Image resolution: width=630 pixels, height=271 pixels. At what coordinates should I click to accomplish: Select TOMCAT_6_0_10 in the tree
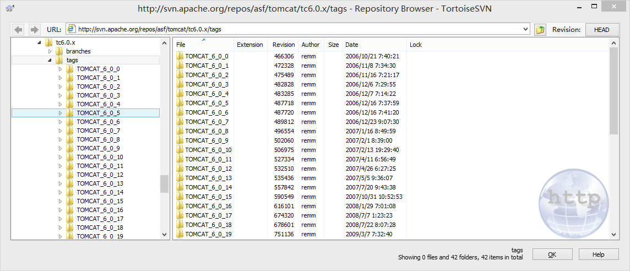click(100, 157)
